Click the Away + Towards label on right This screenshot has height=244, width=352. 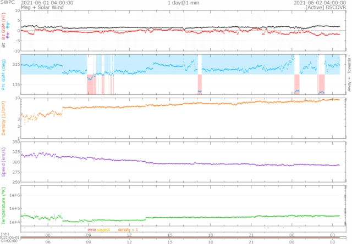click(x=348, y=73)
